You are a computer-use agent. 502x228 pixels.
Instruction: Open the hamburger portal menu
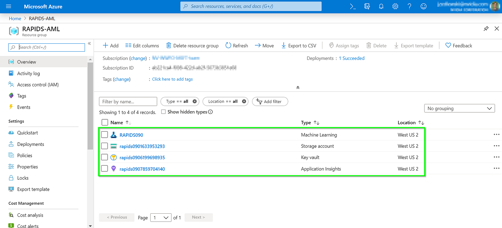9,6
